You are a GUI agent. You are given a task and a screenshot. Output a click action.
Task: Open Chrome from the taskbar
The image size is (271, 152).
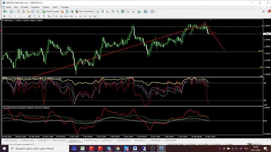click(x=118, y=148)
